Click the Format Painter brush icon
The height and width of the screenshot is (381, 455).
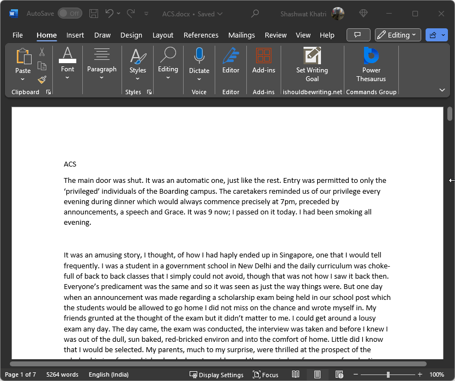pos(42,79)
